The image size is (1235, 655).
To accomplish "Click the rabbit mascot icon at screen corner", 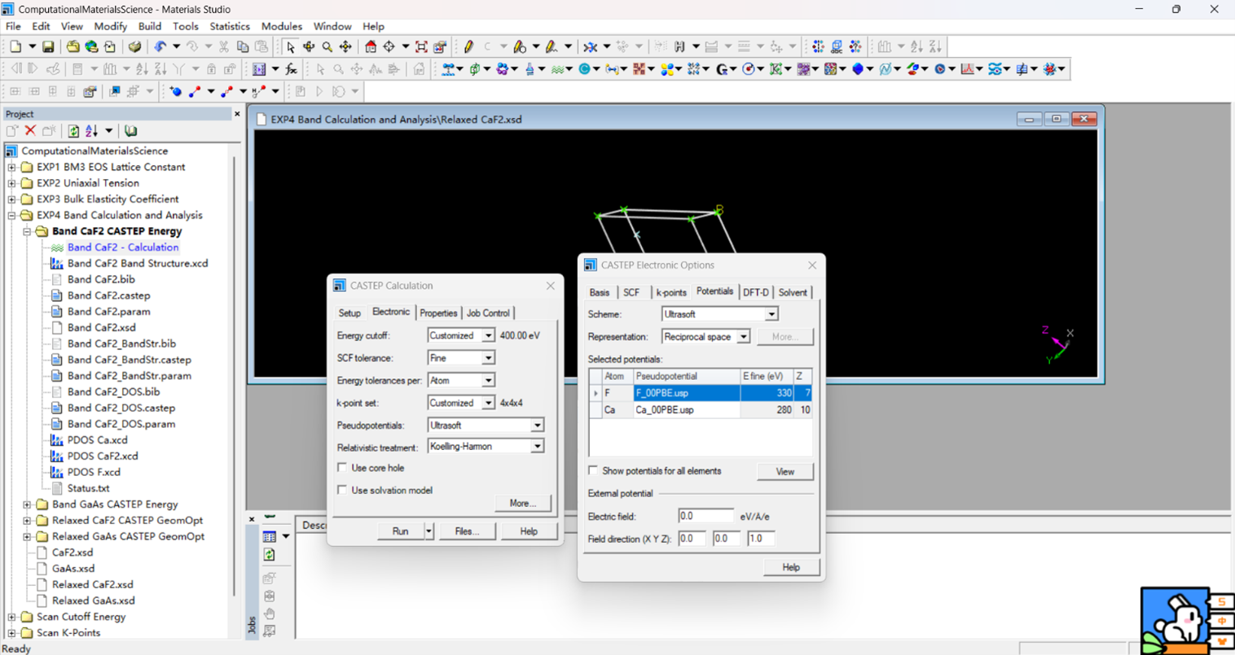I will (1176, 620).
